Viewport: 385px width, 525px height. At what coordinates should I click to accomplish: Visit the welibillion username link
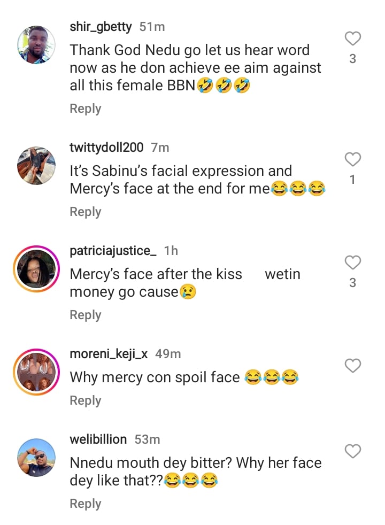[x=98, y=439]
